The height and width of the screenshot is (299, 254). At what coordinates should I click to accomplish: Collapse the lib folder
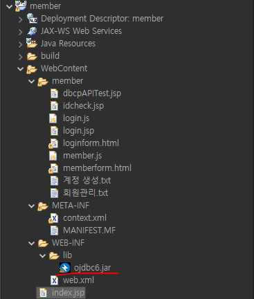(x=43, y=255)
